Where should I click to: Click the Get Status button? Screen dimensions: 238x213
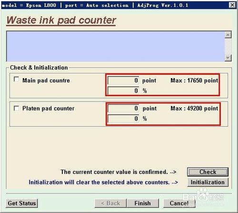22,203
